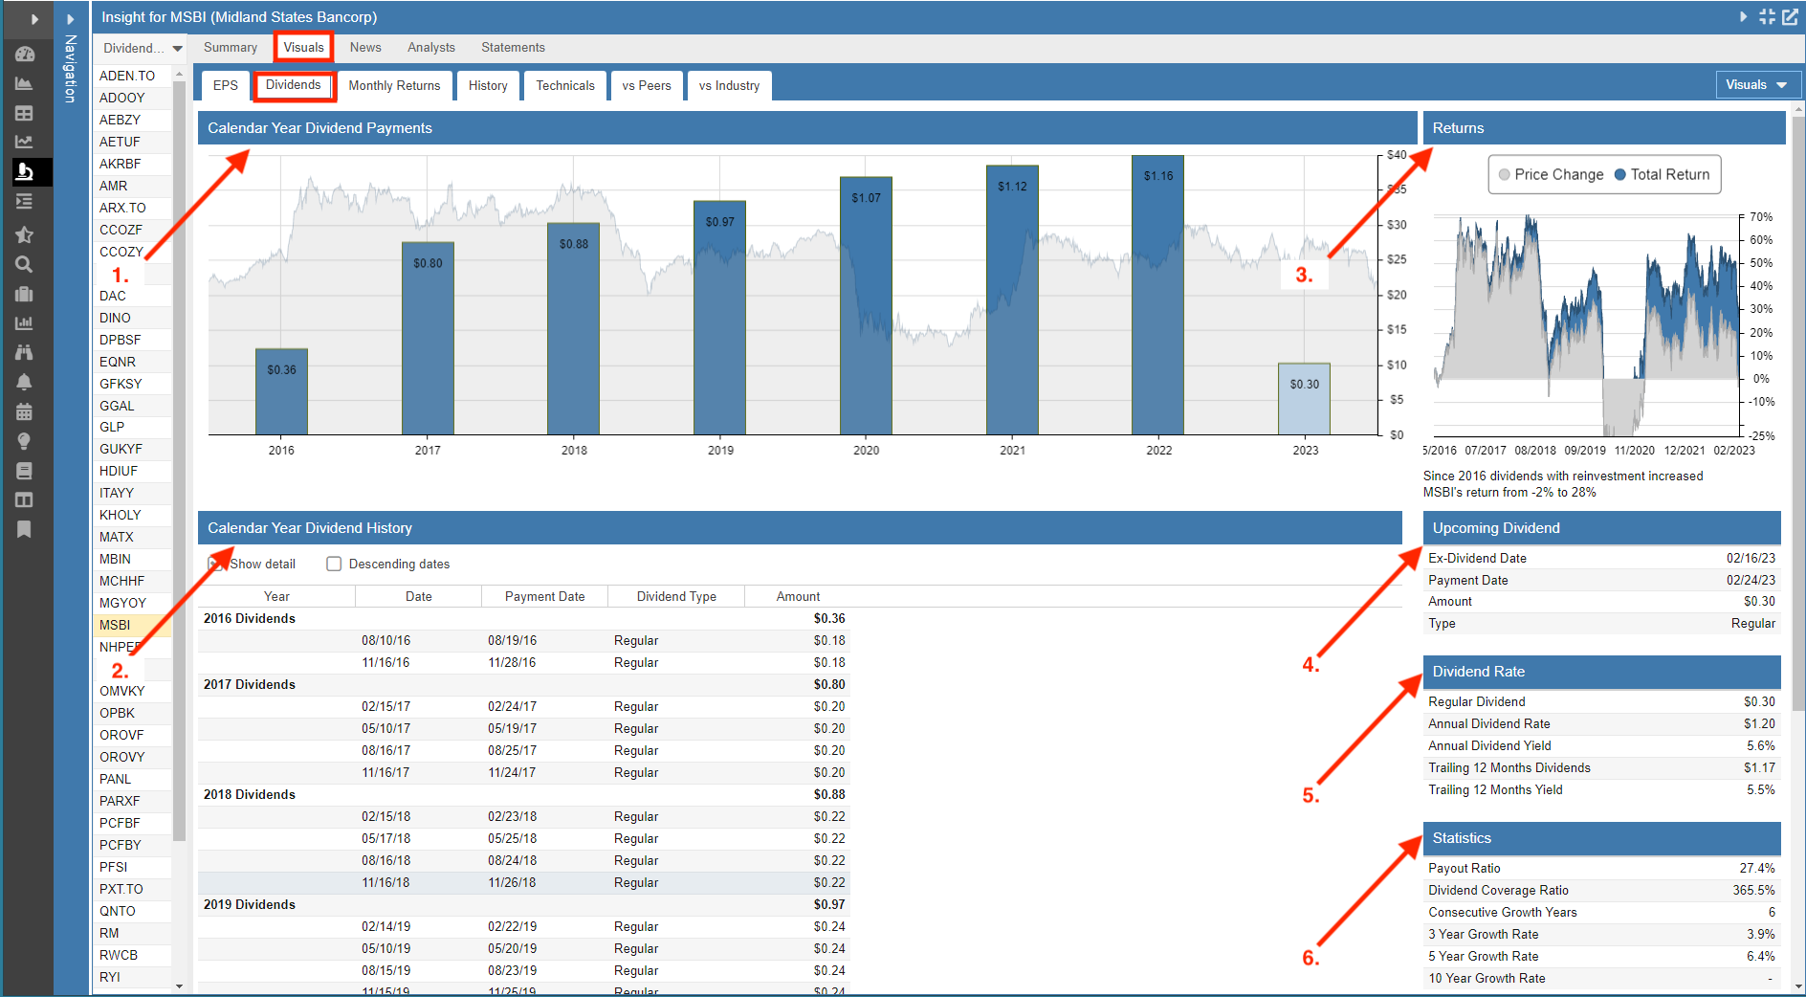Click the 2022 dividend bar labeled $1.16
The image size is (1806, 997).
point(1158,295)
